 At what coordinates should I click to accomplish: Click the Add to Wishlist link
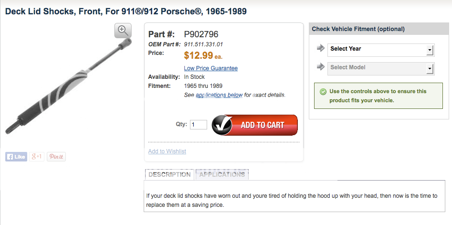(167, 151)
